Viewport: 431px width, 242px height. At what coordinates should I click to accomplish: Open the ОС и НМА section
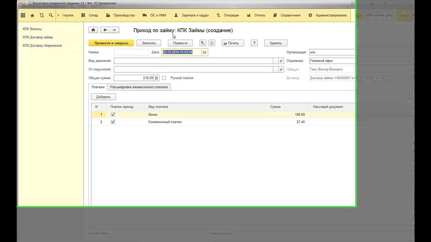click(155, 15)
